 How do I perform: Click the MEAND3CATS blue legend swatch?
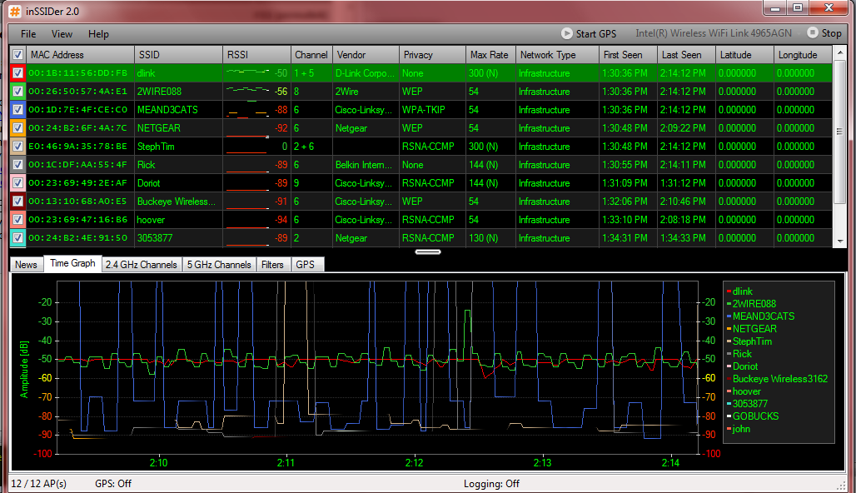tap(729, 316)
